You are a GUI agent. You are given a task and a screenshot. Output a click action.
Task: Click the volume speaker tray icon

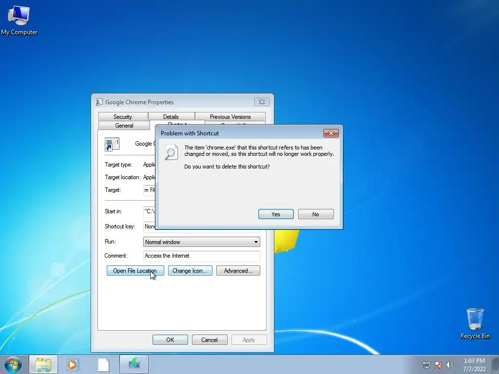[450, 364]
